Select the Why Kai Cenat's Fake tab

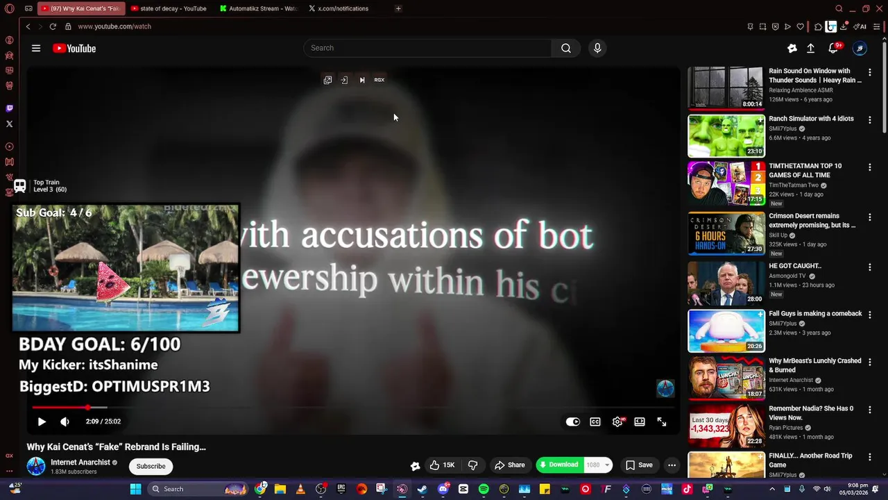tap(80, 9)
